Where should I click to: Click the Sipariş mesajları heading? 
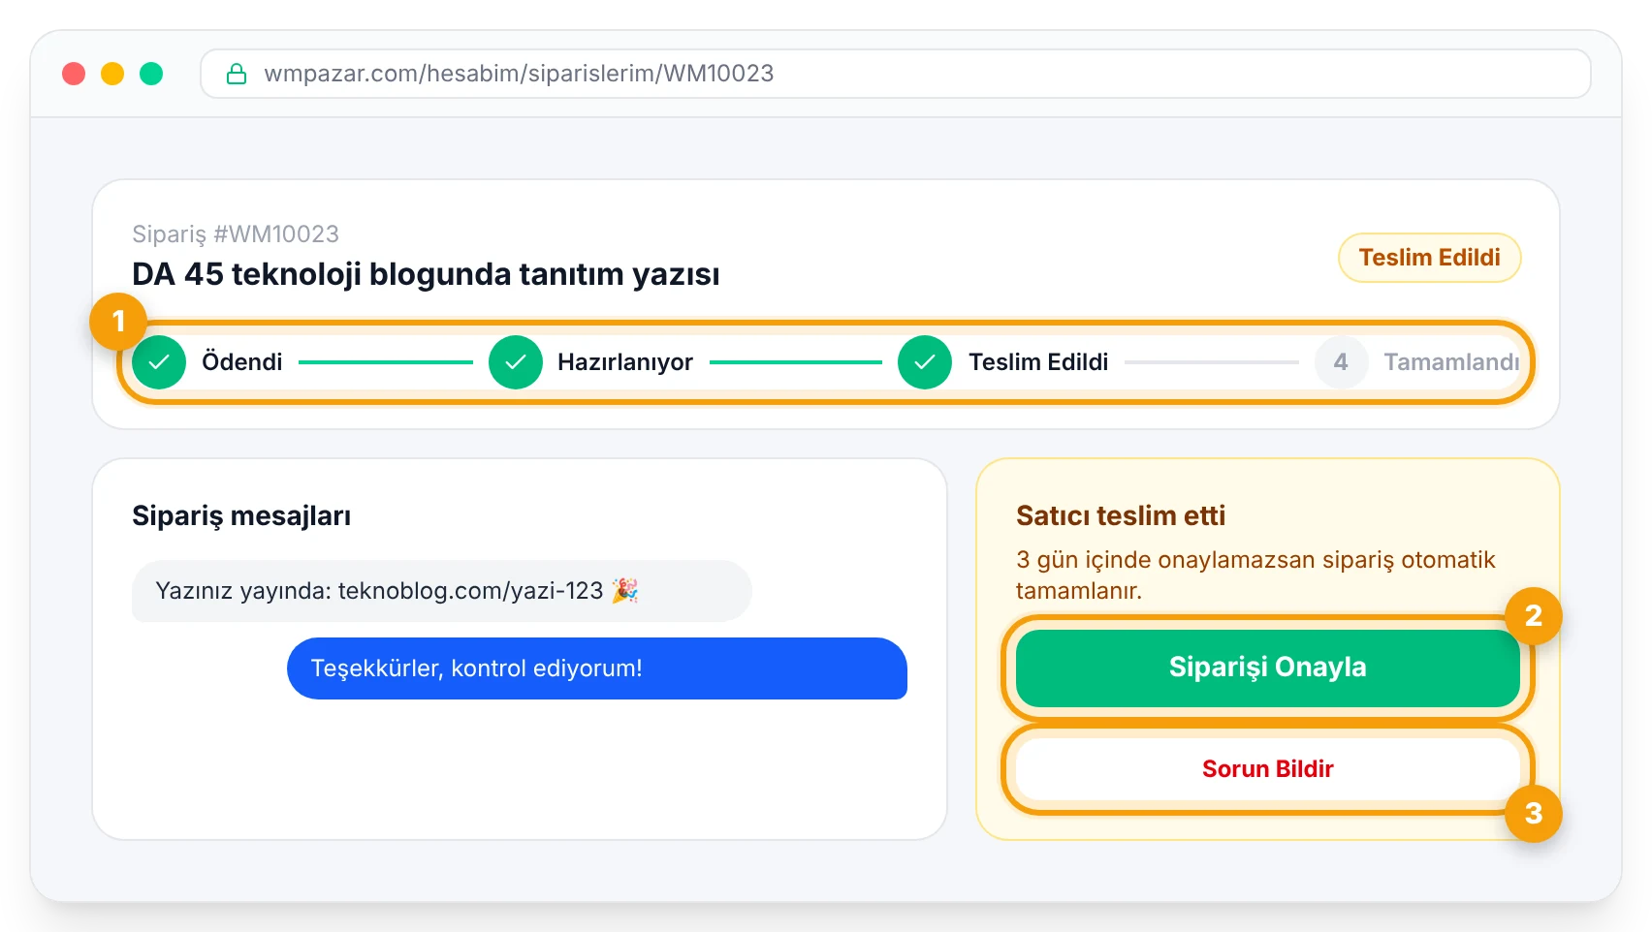tap(241, 515)
